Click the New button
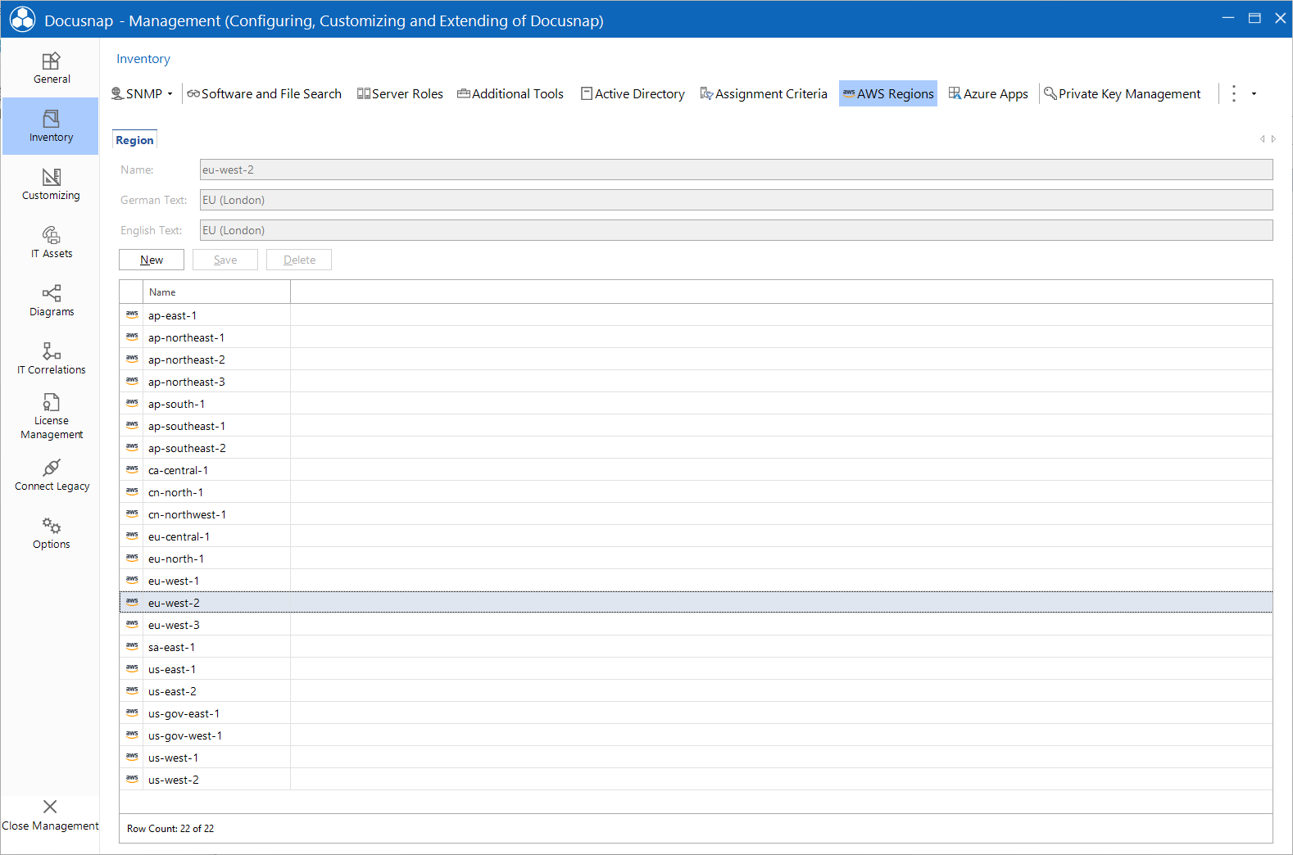The width and height of the screenshot is (1293, 855). click(152, 260)
